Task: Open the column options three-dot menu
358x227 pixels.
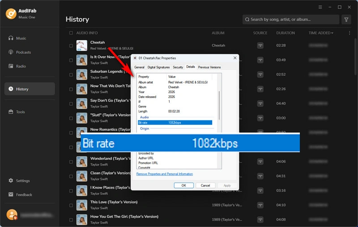Action: coord(349,33)
